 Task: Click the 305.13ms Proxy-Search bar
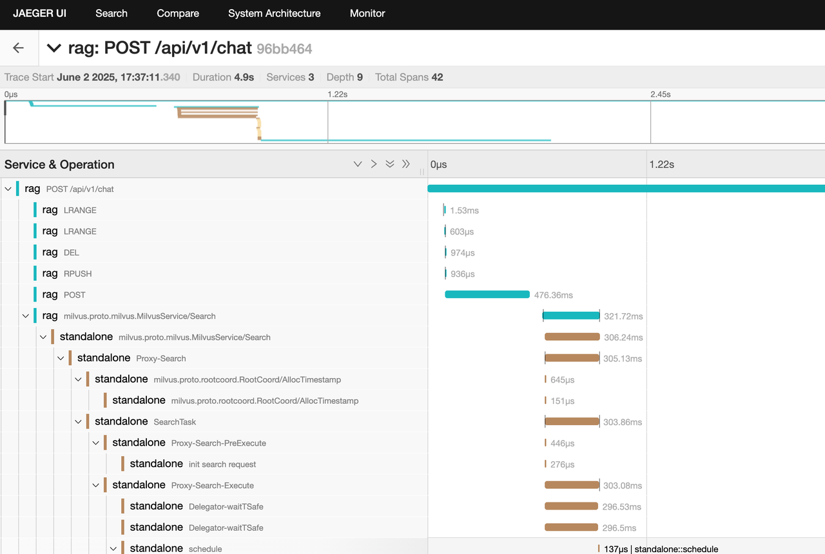tap(572, 358)
